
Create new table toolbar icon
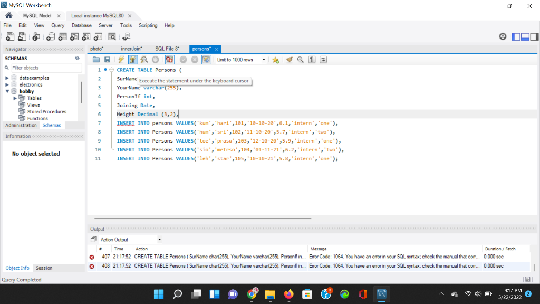click(x=63, y=36)
